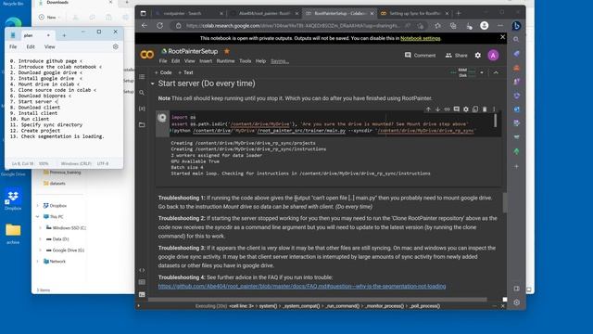Click New button in File Explorer

click(48, 17)
